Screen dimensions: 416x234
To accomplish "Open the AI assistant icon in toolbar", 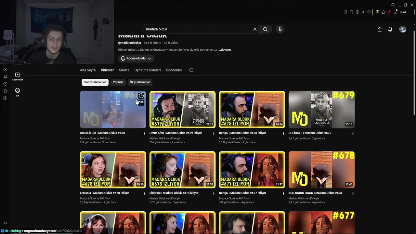I will pos(403,12).
